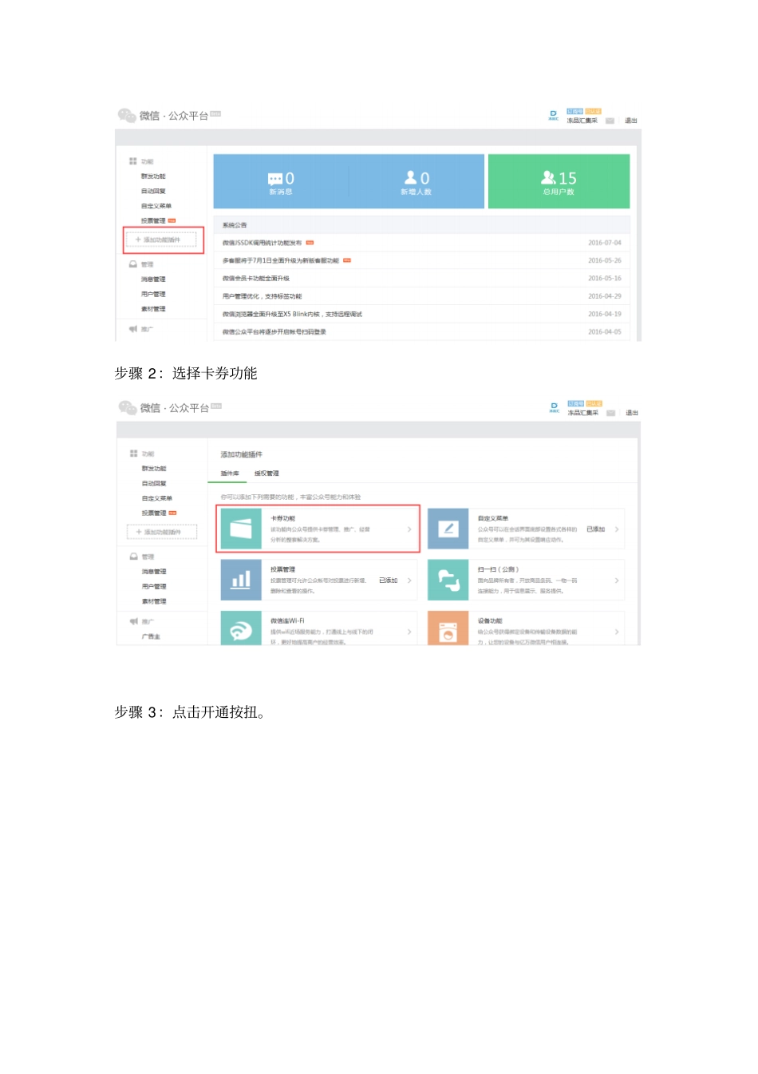Expand the 投票管理 card chevron

pos(409,581)
